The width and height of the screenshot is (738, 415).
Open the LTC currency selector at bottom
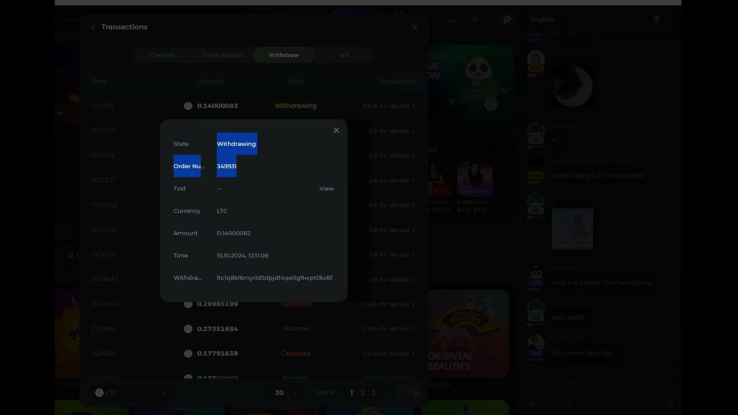click(x=131, y=393)
